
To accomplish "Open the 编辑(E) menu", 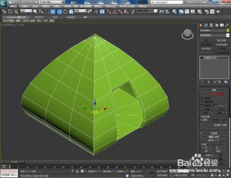I will pos(13,6).
